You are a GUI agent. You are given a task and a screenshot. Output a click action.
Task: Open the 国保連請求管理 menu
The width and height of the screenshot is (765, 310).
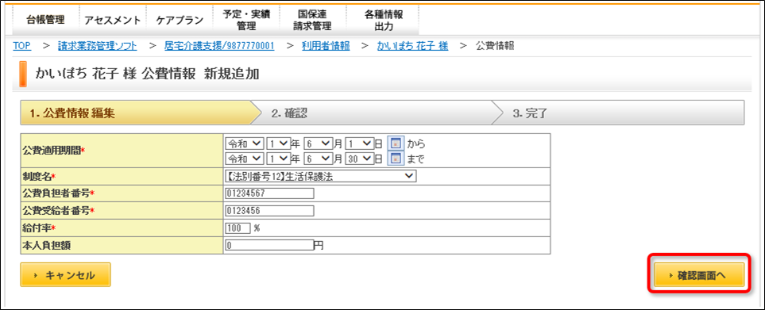click(313, 20)
